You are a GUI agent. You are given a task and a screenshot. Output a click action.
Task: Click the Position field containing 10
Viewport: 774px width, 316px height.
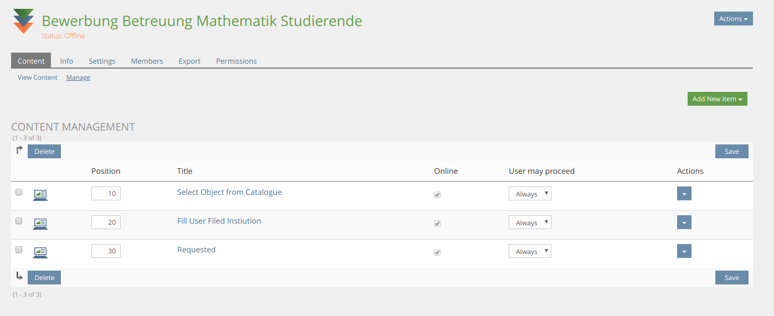click(x=106, y=194)
